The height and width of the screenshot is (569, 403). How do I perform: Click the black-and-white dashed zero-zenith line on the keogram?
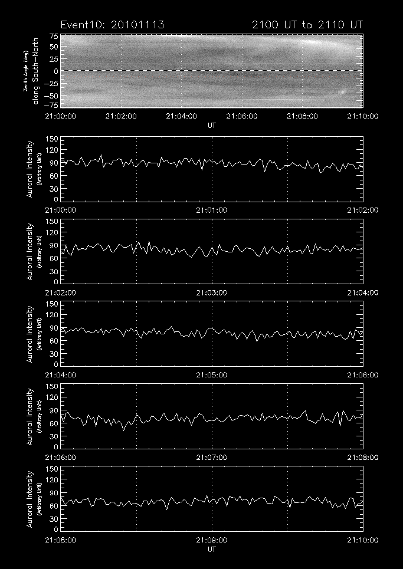pos(212,70)
